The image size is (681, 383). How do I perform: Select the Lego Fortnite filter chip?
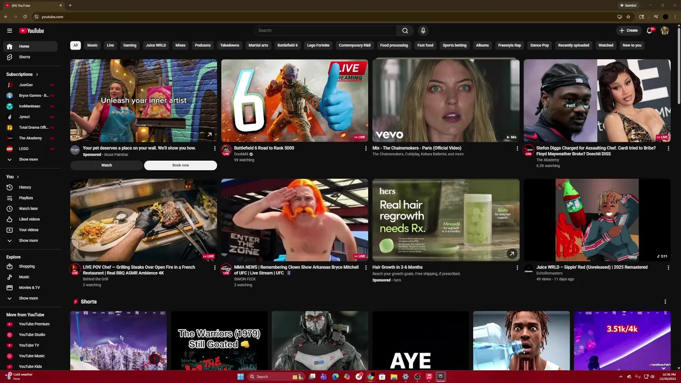coord(318,45)
